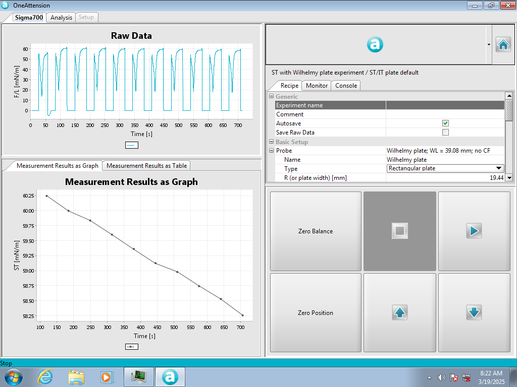Toggle the Autosave checkbox
The image size is (517, 387).
coord(445,123)
